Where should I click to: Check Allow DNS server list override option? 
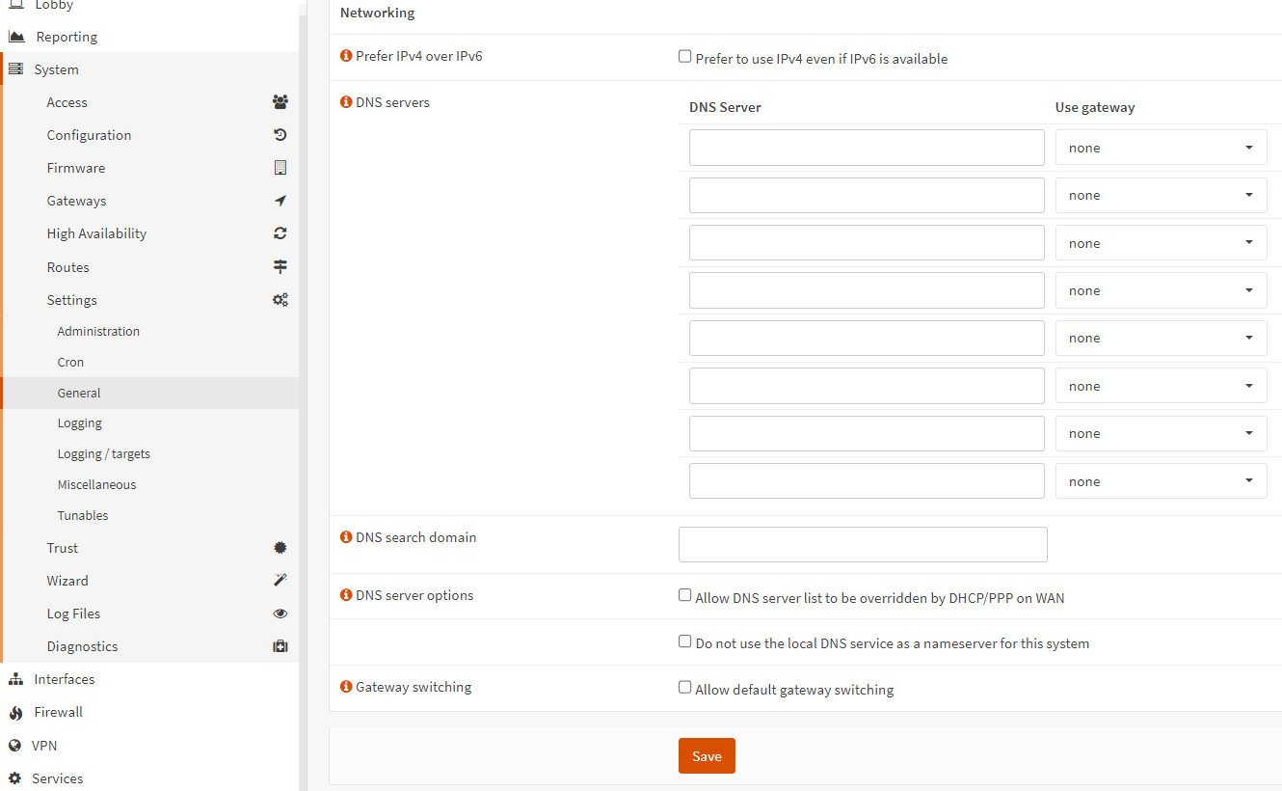pyautogui.click(x=685, y=596)
